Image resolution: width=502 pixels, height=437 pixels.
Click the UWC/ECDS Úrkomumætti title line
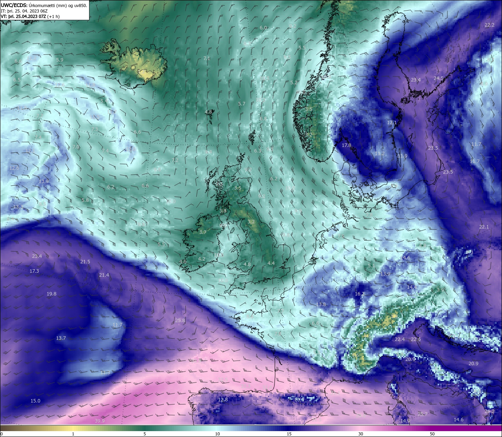(44, 5)
